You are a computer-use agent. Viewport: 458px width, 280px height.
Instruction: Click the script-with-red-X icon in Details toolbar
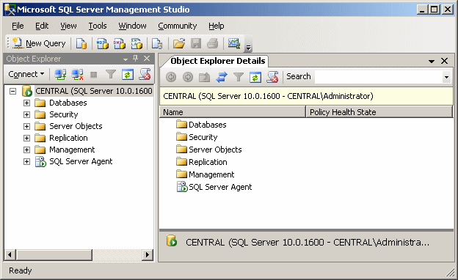(x=272, y=77)
